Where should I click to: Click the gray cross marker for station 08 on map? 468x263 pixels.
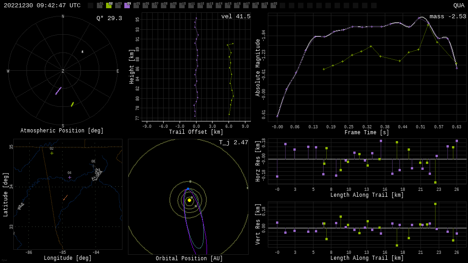coord(93,166)
